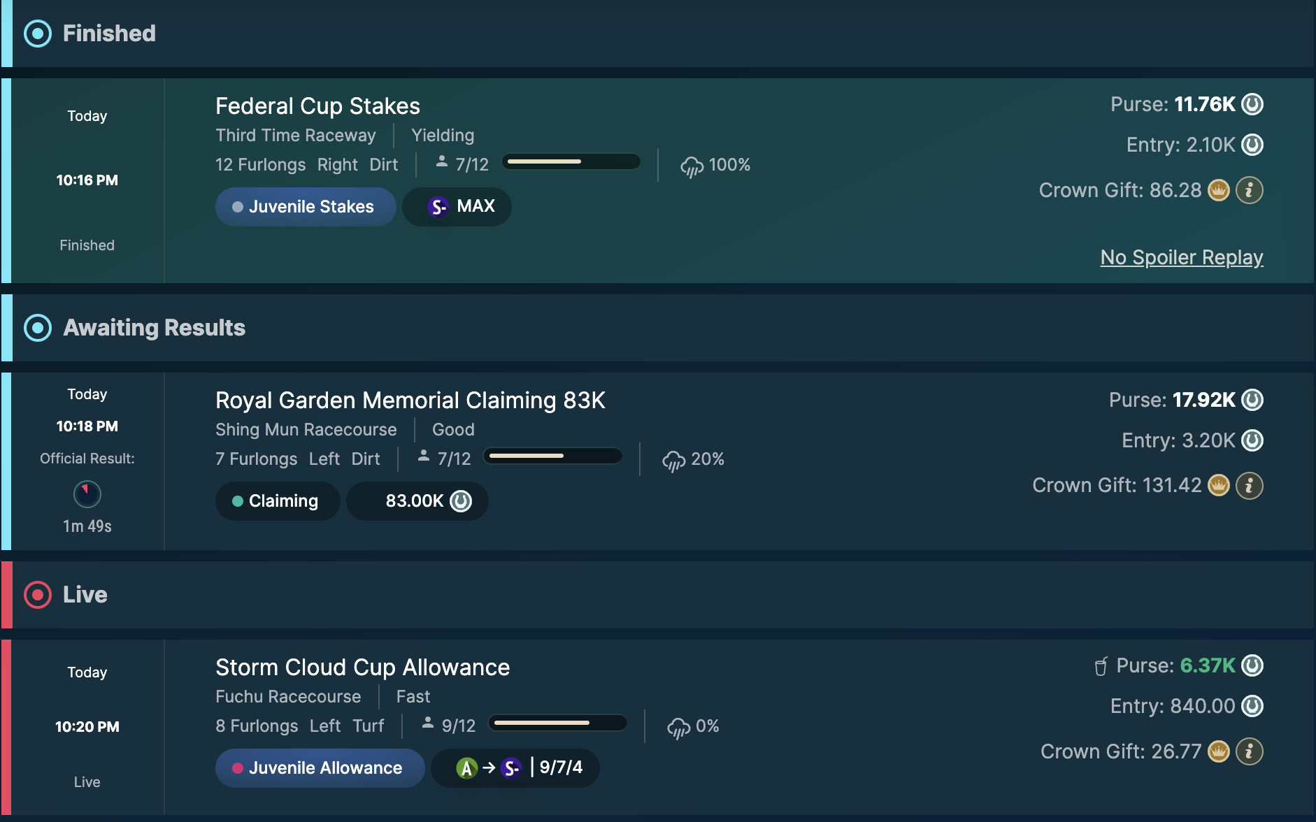Click the official result countdown clock icon
The width and height of the screenshot is (1316, 822).
coord(87,494)
